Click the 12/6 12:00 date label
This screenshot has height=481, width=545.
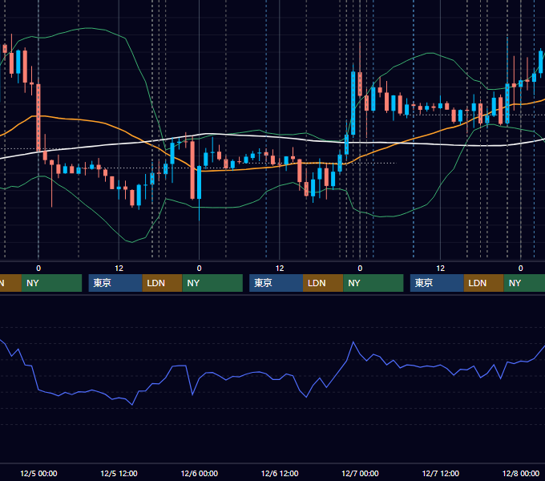tap(280, 473)
